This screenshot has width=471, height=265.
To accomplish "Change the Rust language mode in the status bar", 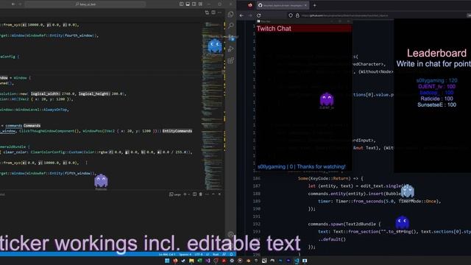I will click(x=216, y=255).
